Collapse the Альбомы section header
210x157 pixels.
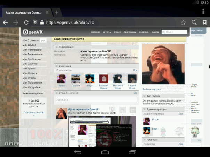(163, 140)
